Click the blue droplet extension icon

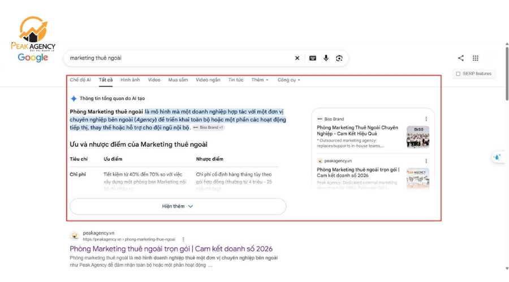pyautogui.click(x=497, y=157)
